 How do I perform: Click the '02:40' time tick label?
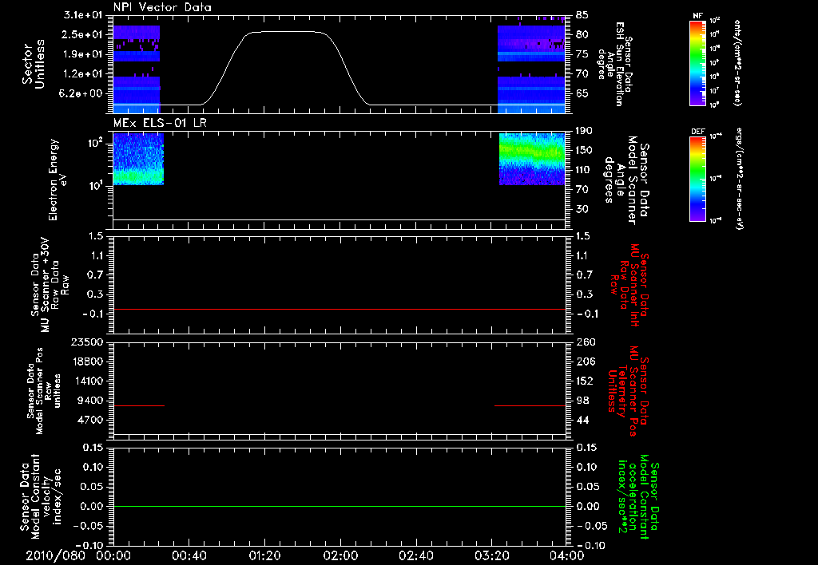[x=415, y=555]
